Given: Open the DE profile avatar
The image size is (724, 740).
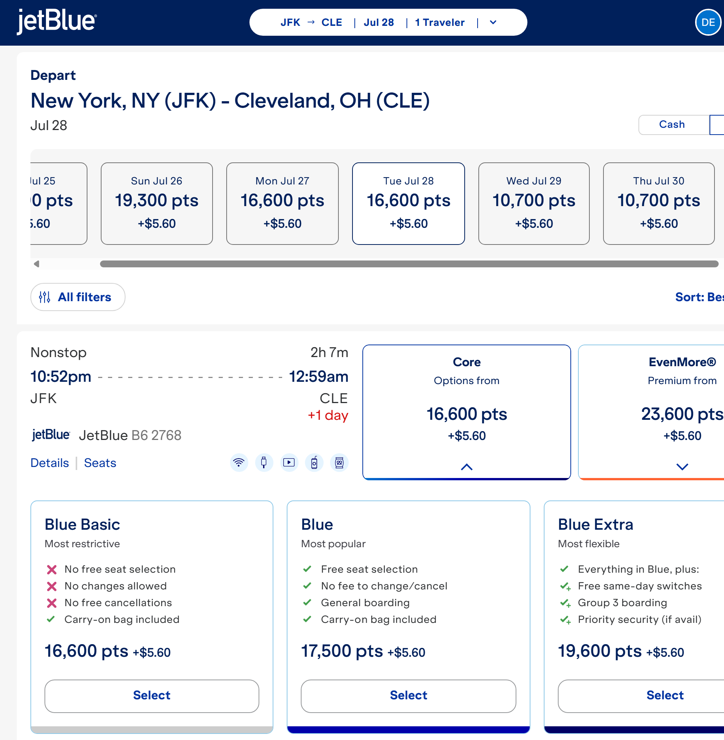Looking at the screenshot, I should pyautogui.click(x=708, y=22).
